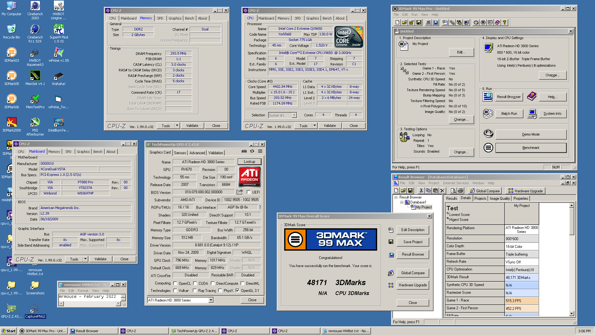Toggle the Vulkan checkbox in GPU-Z
The height and width of the screenshot is (335, 595).
tap(175, 291)
